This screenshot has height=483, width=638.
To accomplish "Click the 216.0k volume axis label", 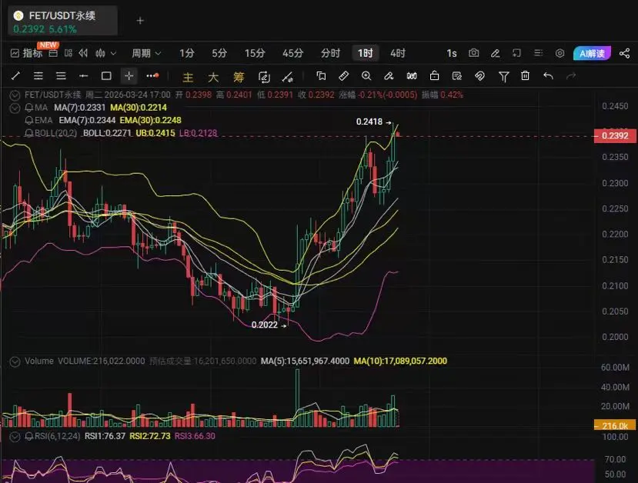I will tap(615, 425).
